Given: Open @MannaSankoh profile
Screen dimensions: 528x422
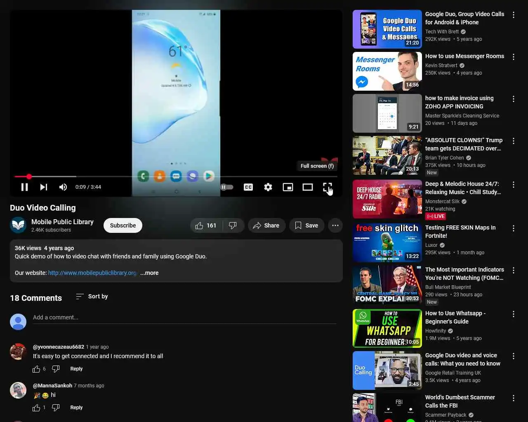Looking at the screenshot, I should click(x=52, y=386).
